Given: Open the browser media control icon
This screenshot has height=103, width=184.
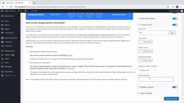Looking at the screenshot, I should (x=173, y=7).
